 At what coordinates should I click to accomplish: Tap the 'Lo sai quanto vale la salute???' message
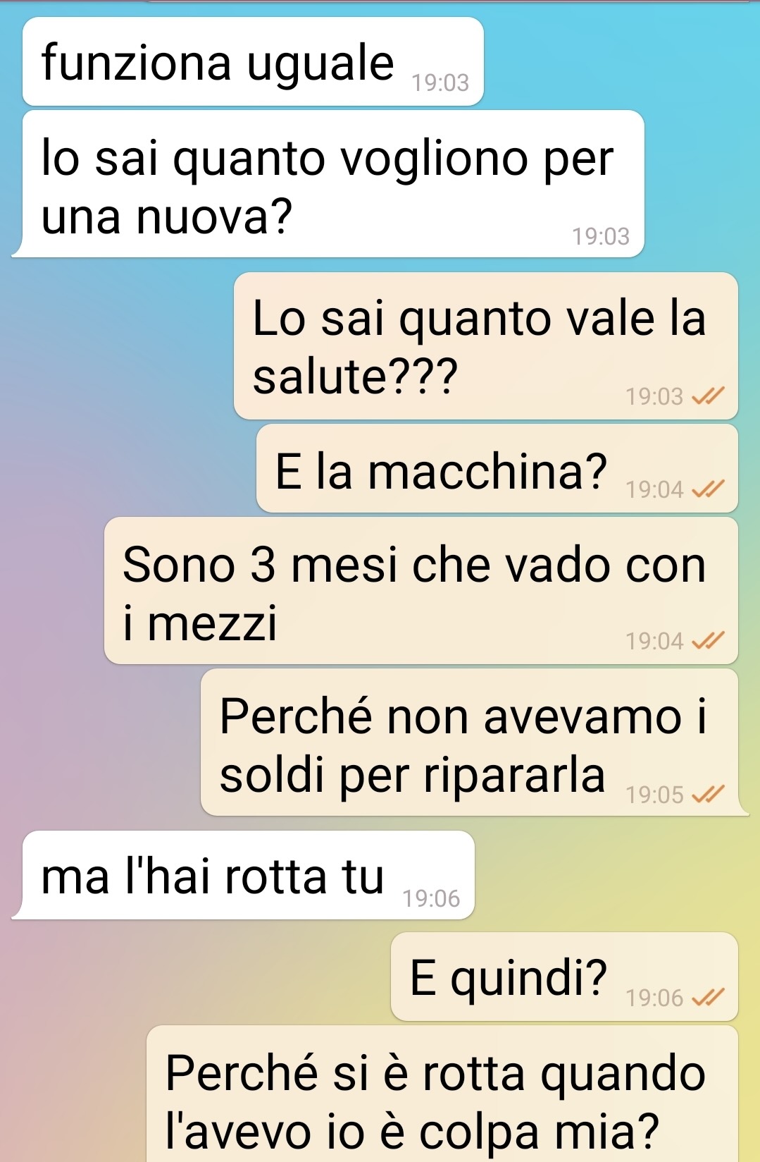click(x=486, y=346)
